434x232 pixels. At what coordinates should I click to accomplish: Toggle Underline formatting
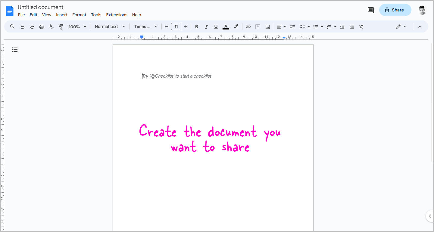pyautogui.click(x=216, y=27)
